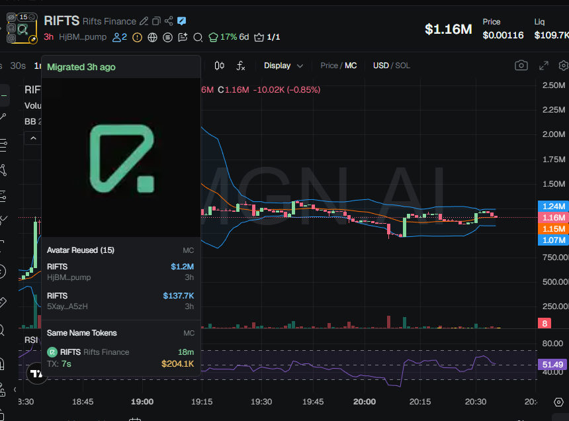Click the Migrated 3h ago label
Image resolution: width=569 pixels, height=421 pixels.
(x=81, y=67)
